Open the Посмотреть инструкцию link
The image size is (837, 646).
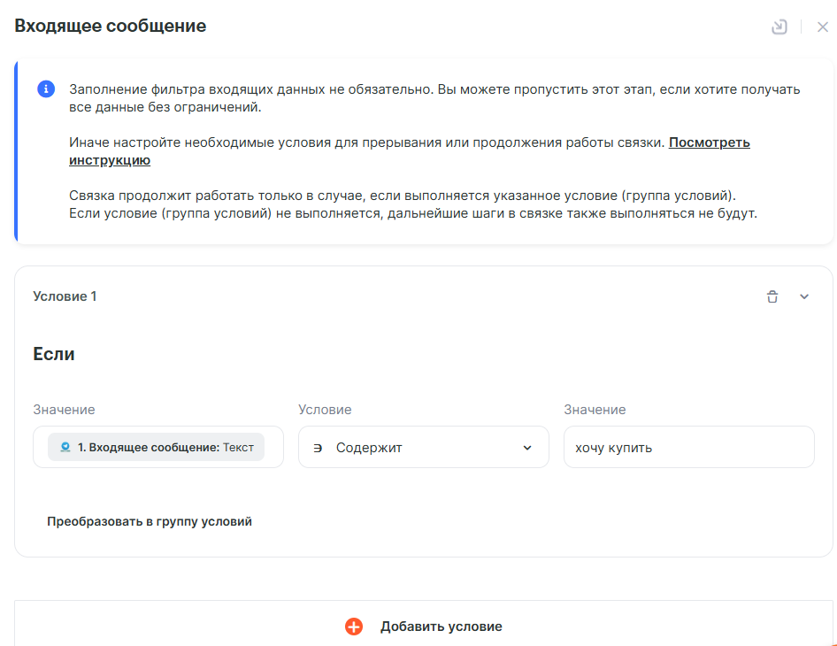click(x=709, y=142)
